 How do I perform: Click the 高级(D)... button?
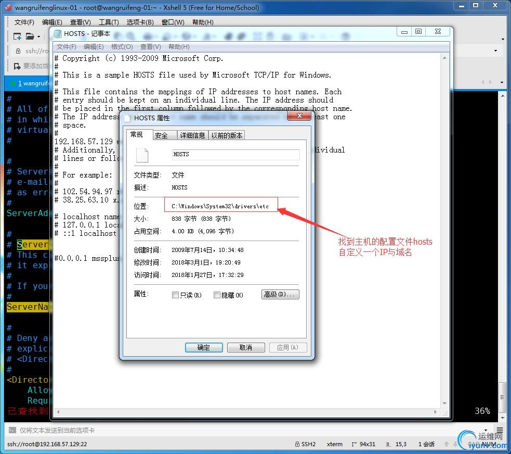(x=280, y=294)
